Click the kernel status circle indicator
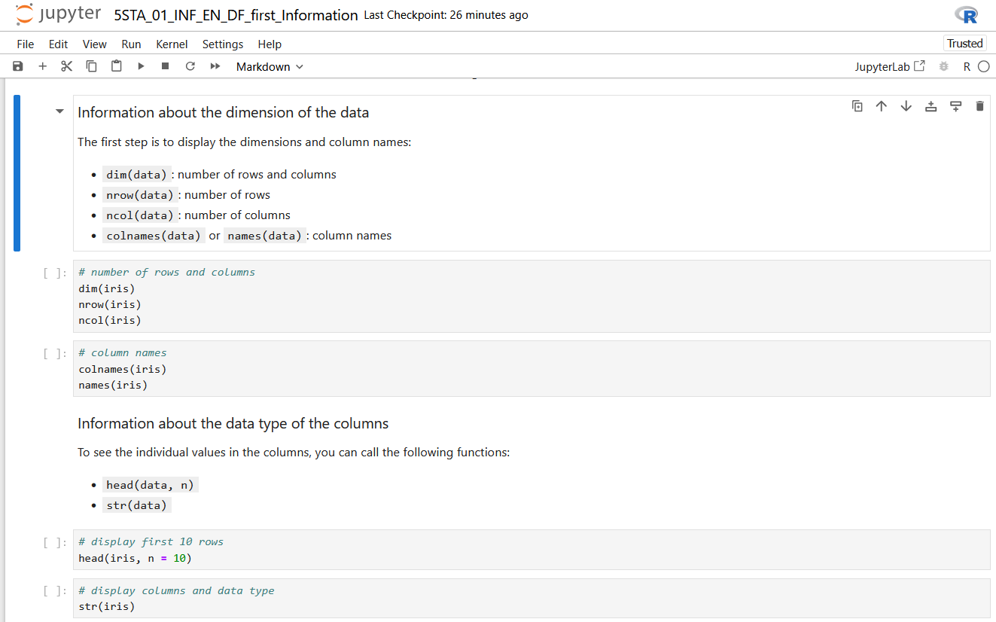 (x=983, y=66)
